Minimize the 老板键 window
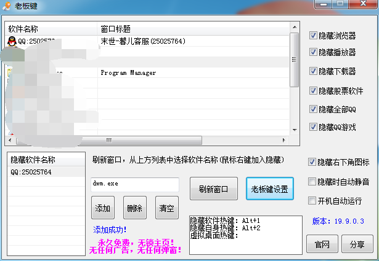This screenshot has height=261, width=379. (324, 4)
